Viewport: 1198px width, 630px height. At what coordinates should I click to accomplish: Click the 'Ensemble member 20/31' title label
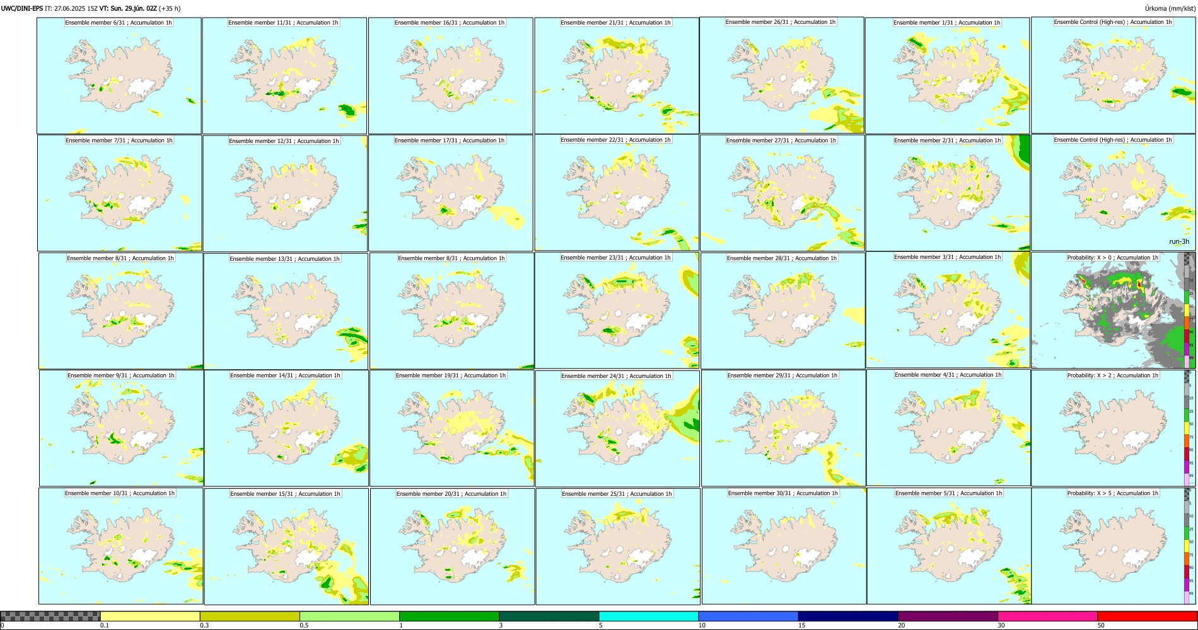click(451, 494)
